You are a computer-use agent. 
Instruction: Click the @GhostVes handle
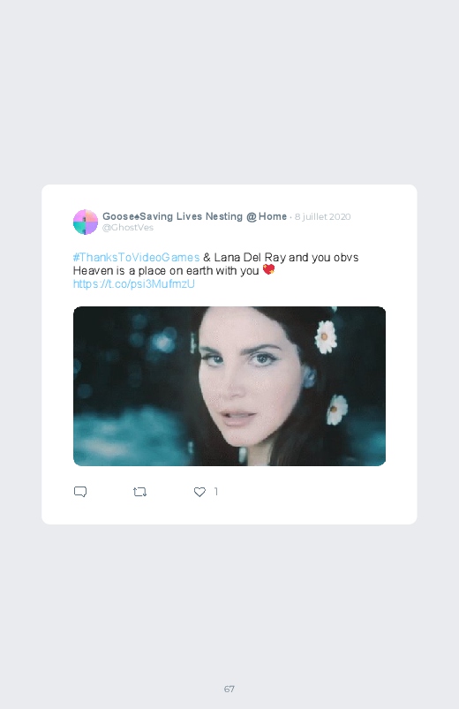(128, 228)
